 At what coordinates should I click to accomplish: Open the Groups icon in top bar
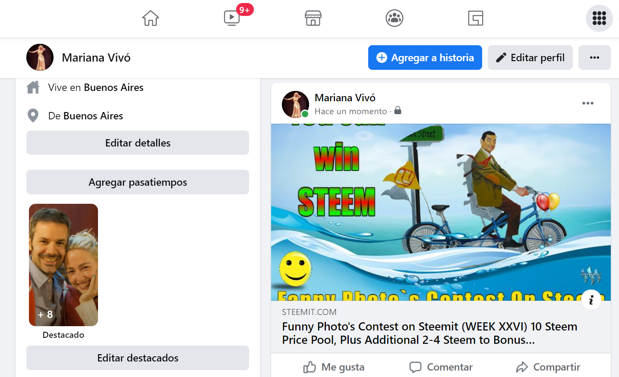coord(395,18)
